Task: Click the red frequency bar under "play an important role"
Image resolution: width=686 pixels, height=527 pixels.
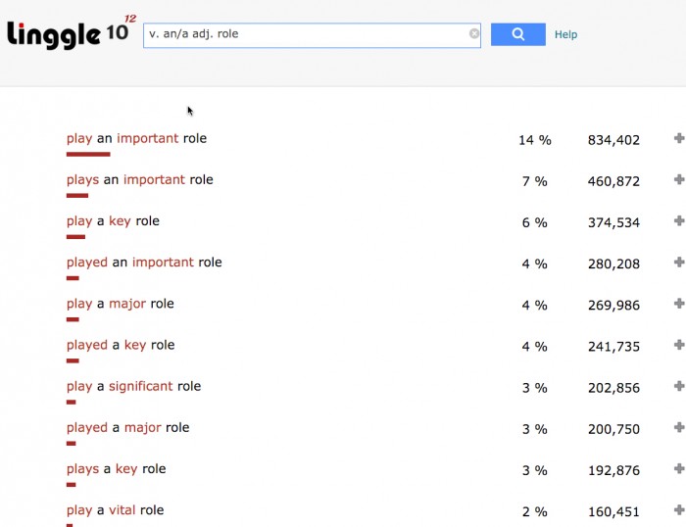Action: [87, 154]
